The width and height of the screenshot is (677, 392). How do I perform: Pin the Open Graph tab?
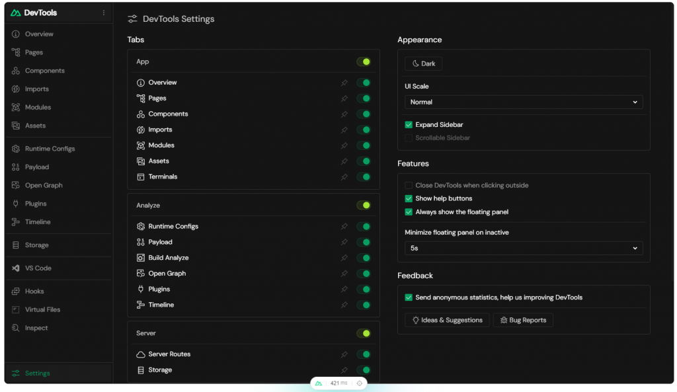pos(344,273)
